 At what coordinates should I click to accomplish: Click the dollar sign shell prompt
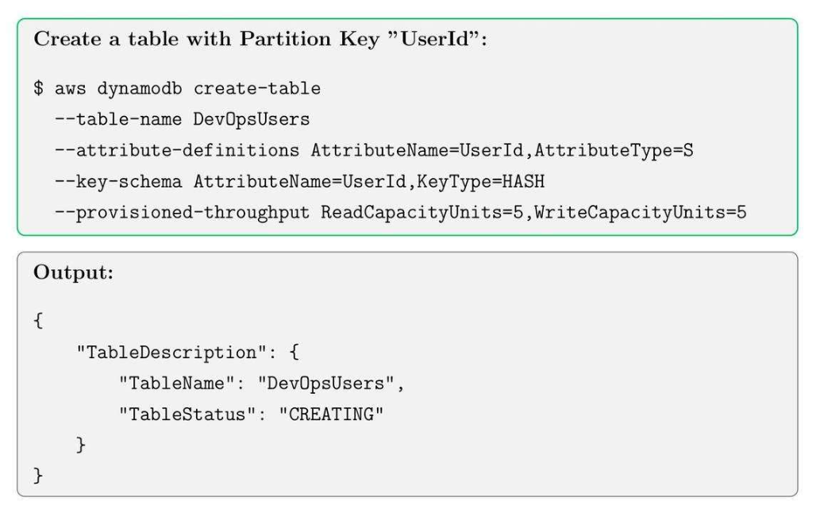[x=38, y=88]
